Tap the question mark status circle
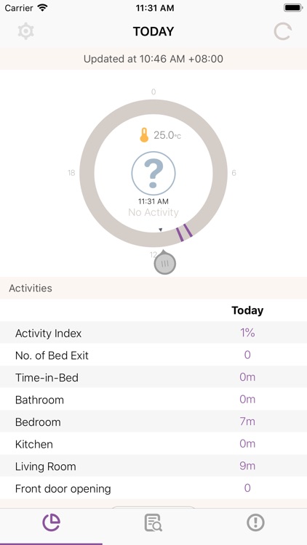The width and height of the screenshot is (307, 545). (153, 173)
